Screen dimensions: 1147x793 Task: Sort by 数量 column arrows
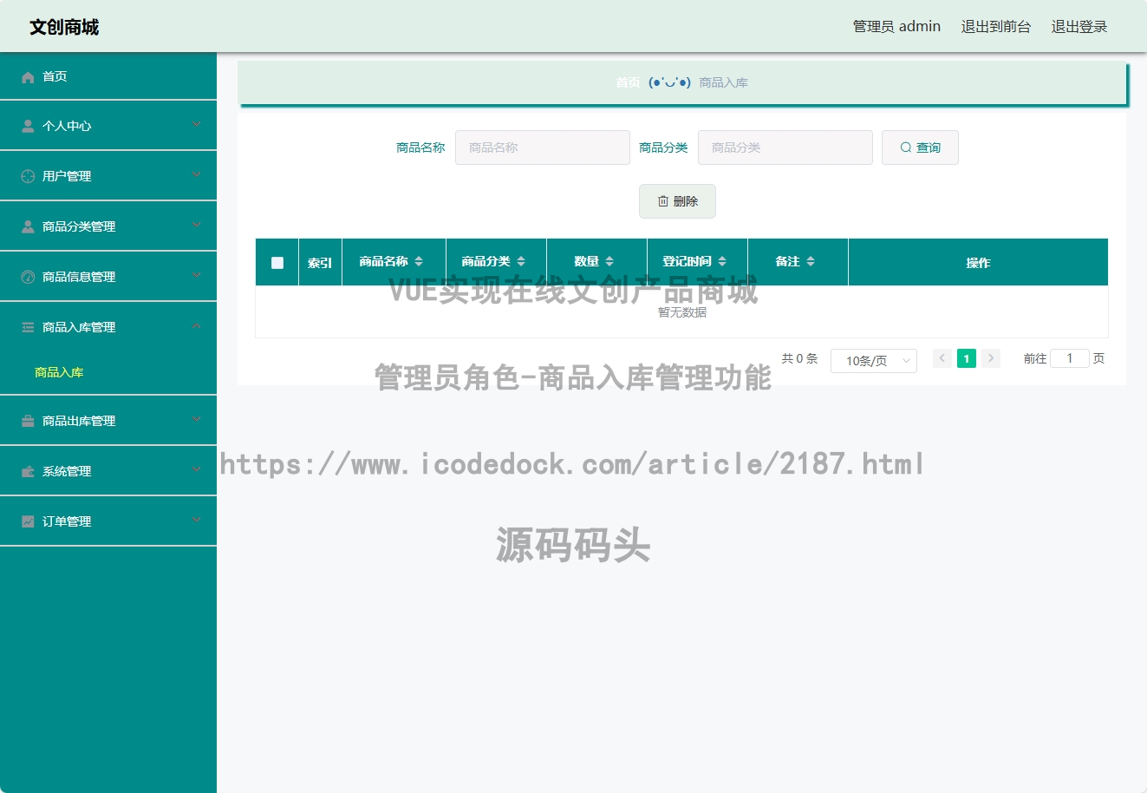point(609,261)
